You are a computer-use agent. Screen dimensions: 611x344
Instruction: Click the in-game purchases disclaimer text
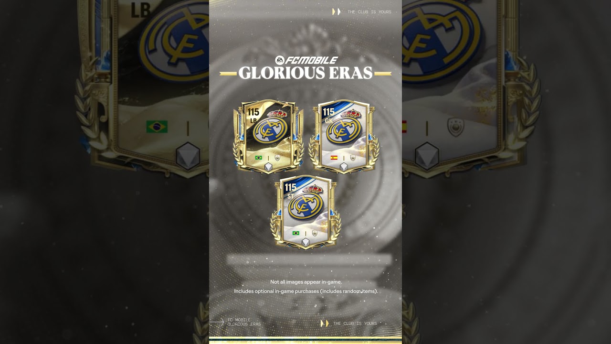click(306, 291)
